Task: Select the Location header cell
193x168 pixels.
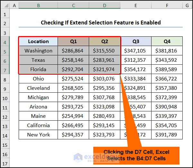Action: pyautogui.click(x=38, y=41)
